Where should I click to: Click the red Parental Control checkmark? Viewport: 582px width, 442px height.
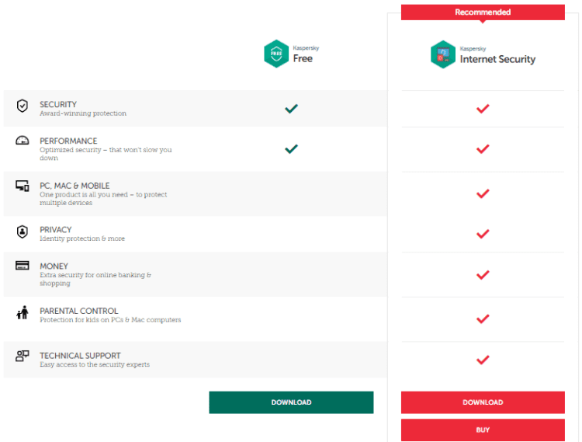[483, 318]
